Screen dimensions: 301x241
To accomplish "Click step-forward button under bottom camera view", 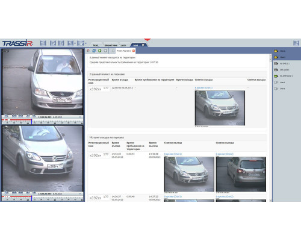I will pos(34,193).
